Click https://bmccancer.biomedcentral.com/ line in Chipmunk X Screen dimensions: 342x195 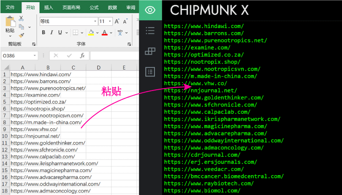coord(224,176)
